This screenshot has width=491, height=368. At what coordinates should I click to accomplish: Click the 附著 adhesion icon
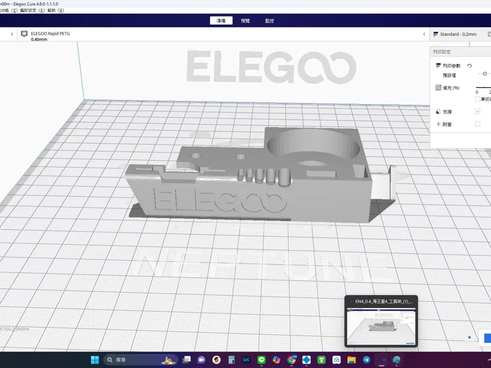[x=438, y=124]
